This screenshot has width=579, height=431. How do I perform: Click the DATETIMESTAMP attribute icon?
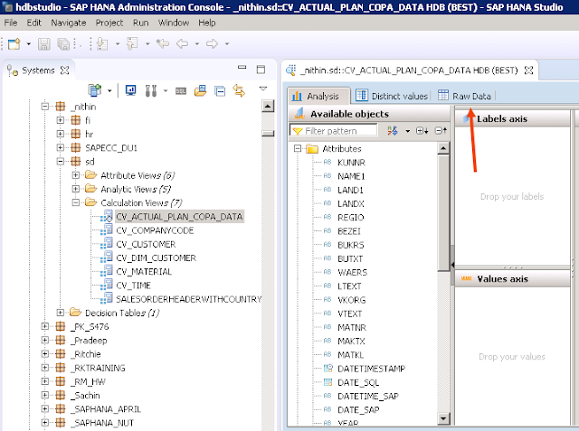(327, 369)
